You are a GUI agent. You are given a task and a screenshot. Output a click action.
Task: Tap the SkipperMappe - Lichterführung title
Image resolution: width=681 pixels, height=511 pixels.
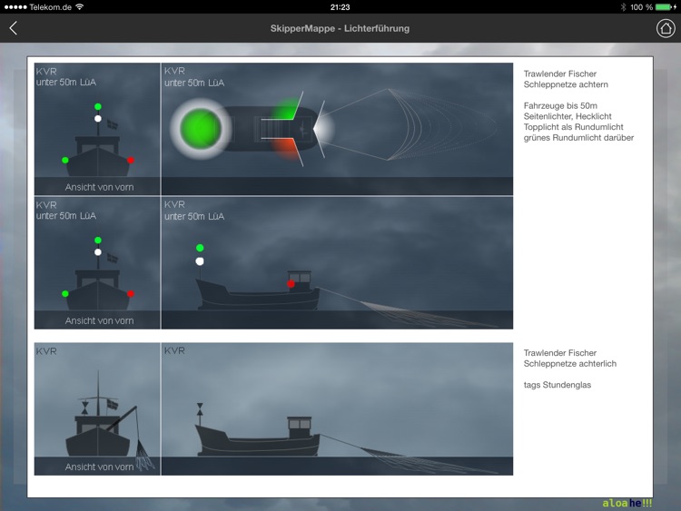pos(340,29)
